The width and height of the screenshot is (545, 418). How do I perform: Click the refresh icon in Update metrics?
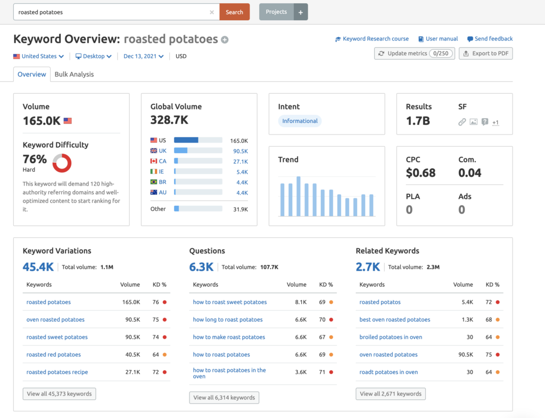[381, 54]
